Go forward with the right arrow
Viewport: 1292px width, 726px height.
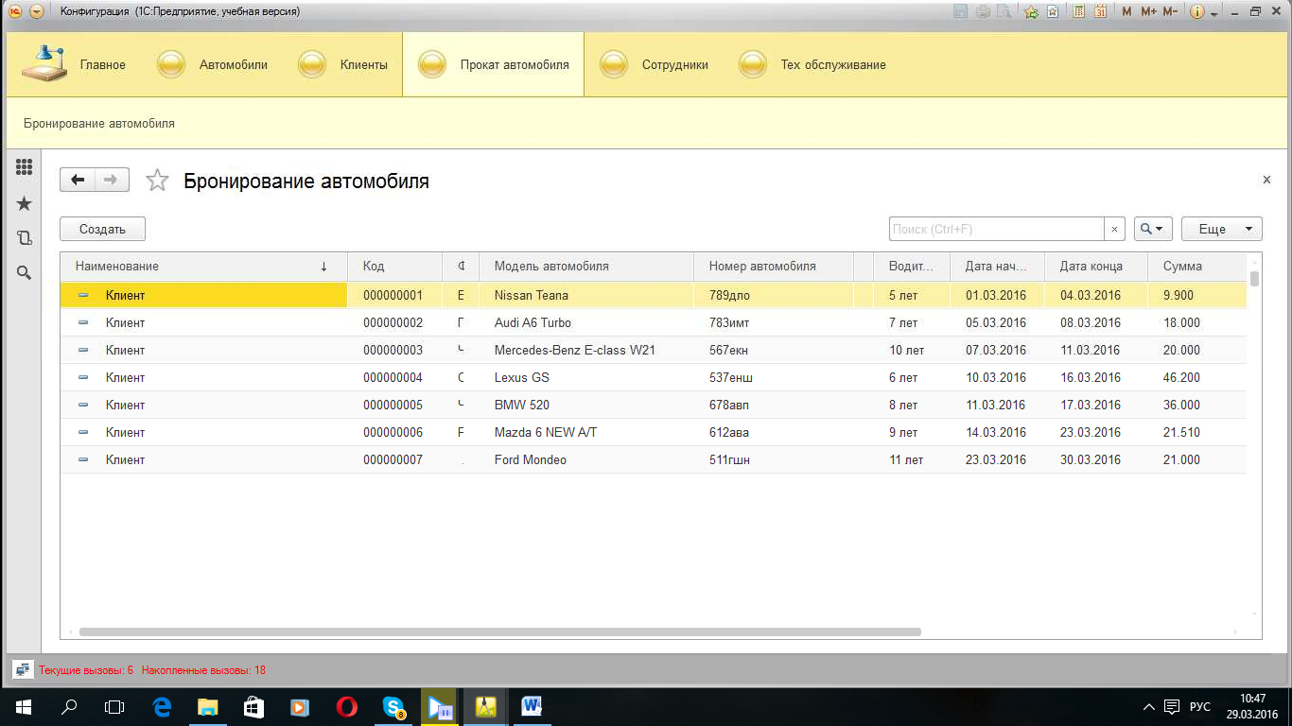pyautogui.click(x=112, y=180)
